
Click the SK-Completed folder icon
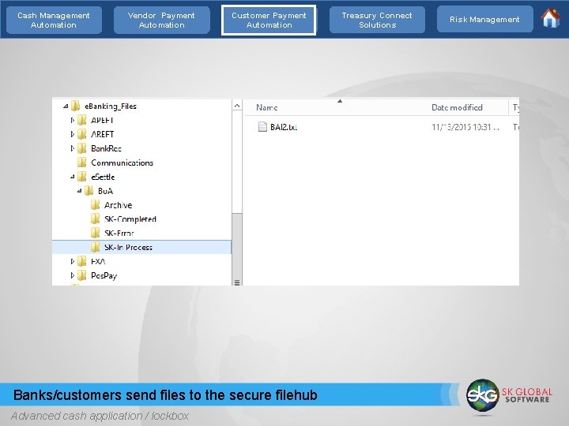[x=96, y=219]
